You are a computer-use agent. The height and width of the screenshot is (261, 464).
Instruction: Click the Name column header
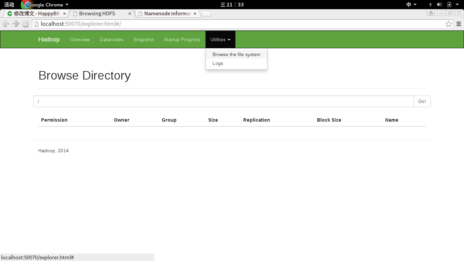(392, 120)
